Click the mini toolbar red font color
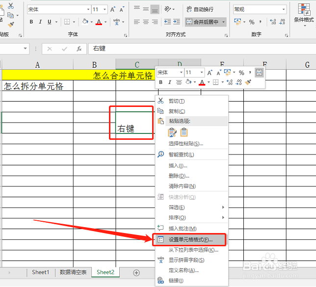Image resolution: width=316 pixels, height=287 pixels. (x=202, y=82)
